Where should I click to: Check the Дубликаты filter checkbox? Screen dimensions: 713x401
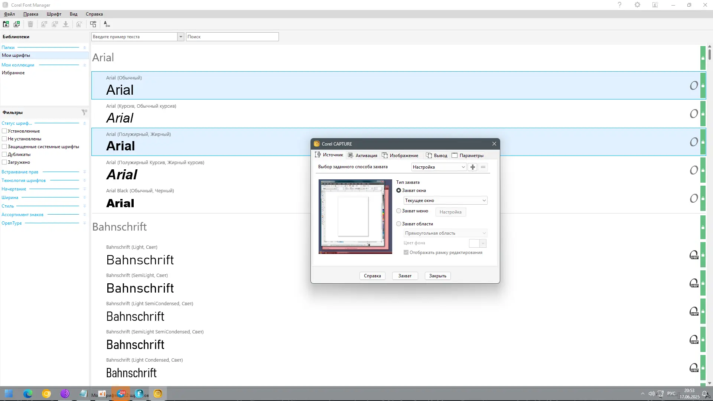point(4,154)
